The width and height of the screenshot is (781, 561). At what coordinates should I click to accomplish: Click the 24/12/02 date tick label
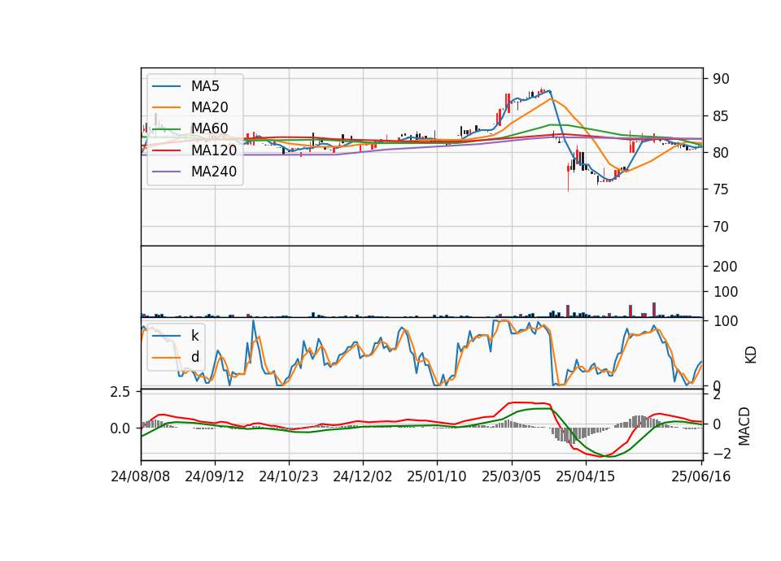pyautogui.click(x=363, y=476)
